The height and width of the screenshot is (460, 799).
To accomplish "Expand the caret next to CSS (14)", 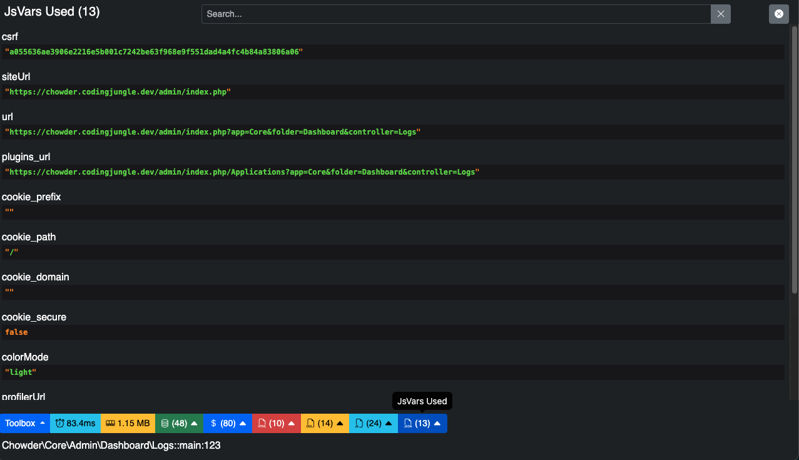I will (340, 424).
